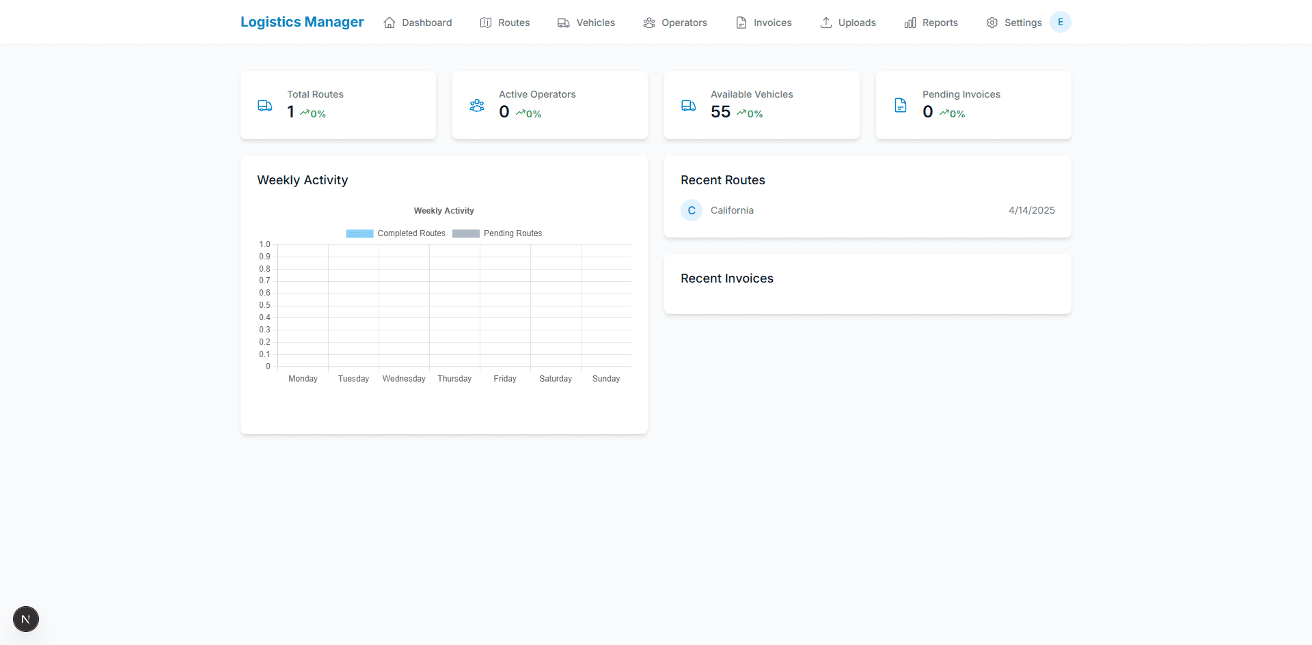Click the Wednesday axis label
This screenshot has height=645, width=1312.
404,379
